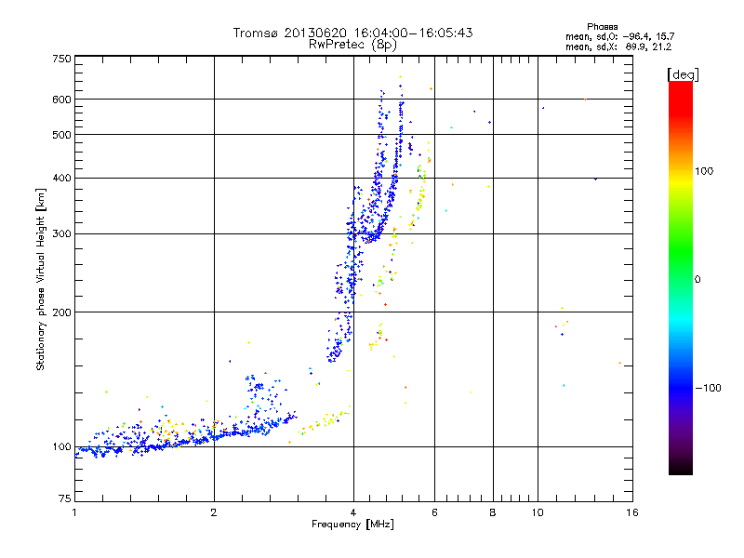Screen dimensions: 744x558
Task: Click the colorbar label '0'
Action: pyautogui.click(x=697, y=280)
